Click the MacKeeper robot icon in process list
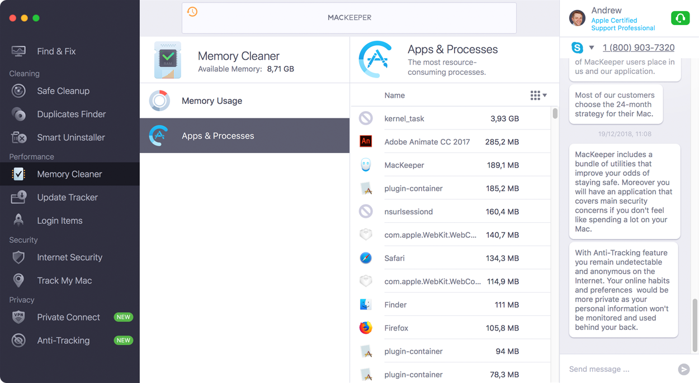699x383 pixels. pyautogui.click(x=366, y=165)
